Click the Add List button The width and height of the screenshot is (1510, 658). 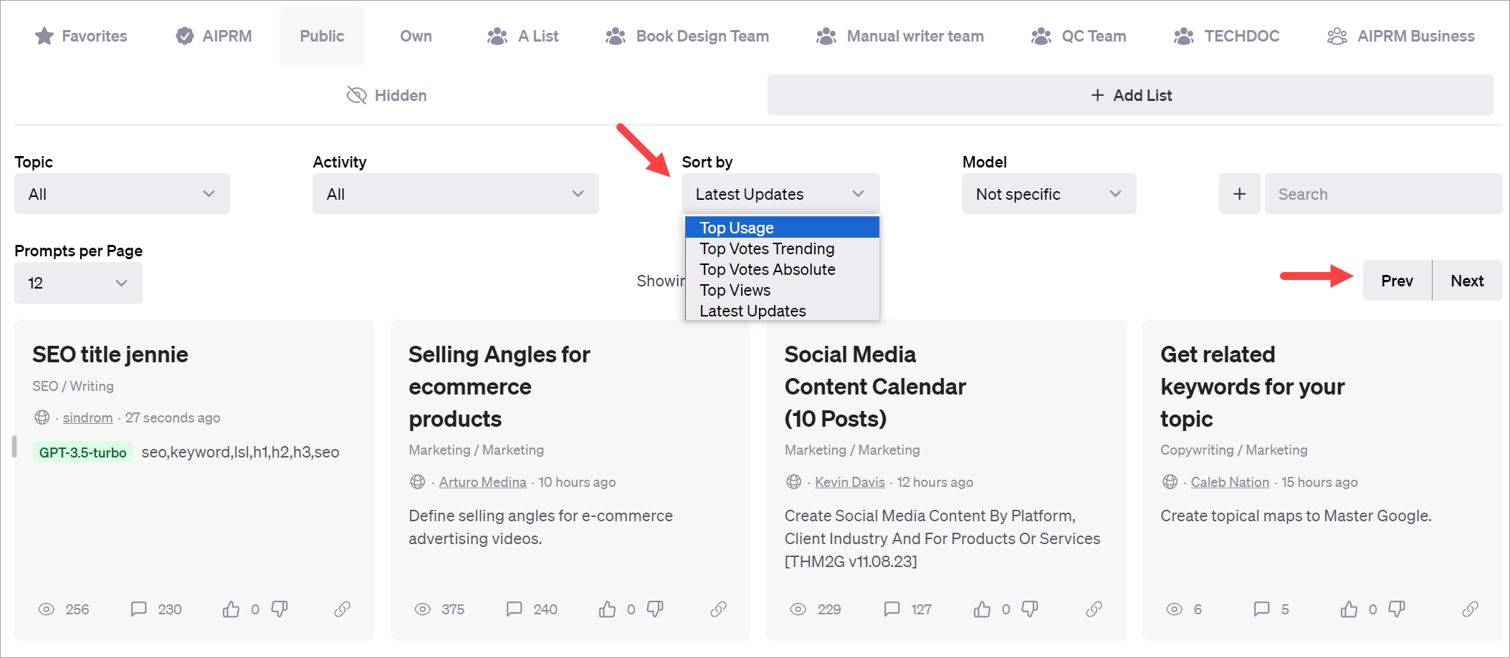[x=1131, y=95]
